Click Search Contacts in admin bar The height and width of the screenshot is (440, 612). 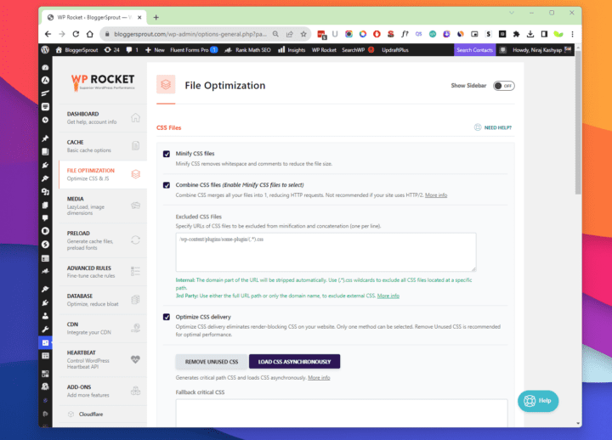[474, 50]
